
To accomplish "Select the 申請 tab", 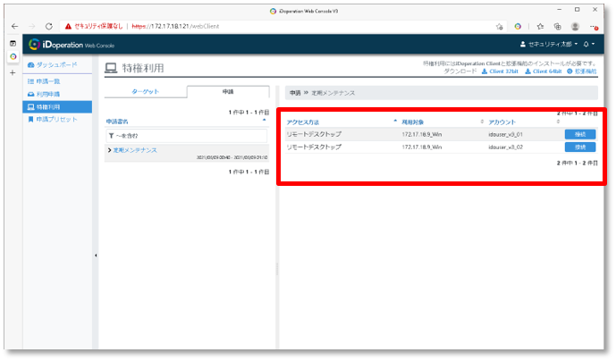I will pos(228,91).
